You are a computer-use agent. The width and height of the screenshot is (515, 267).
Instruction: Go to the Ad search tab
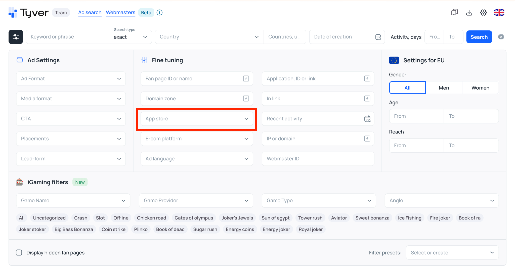[x=90, y=13]
